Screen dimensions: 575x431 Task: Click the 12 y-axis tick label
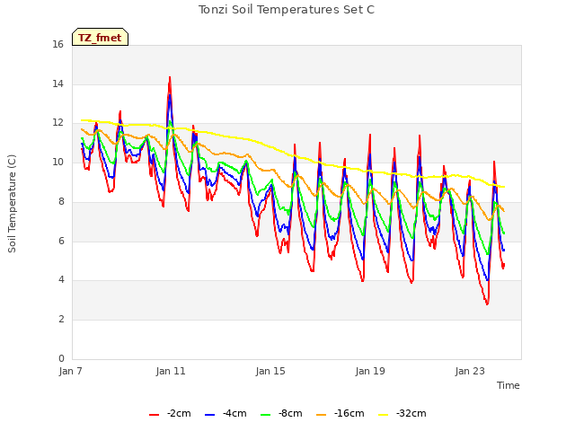(x=57, y=123)
